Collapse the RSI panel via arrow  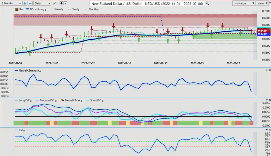267,130
